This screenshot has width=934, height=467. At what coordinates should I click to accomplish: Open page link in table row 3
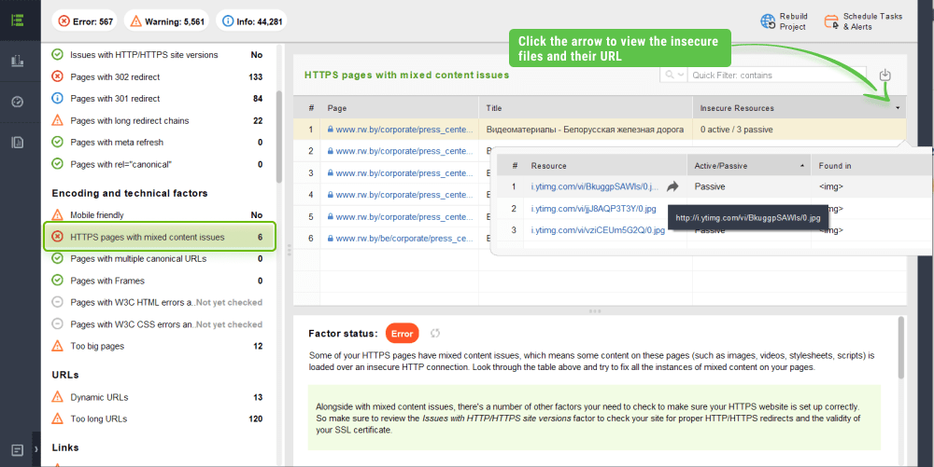pyautogui.click(x=404, y=172)
